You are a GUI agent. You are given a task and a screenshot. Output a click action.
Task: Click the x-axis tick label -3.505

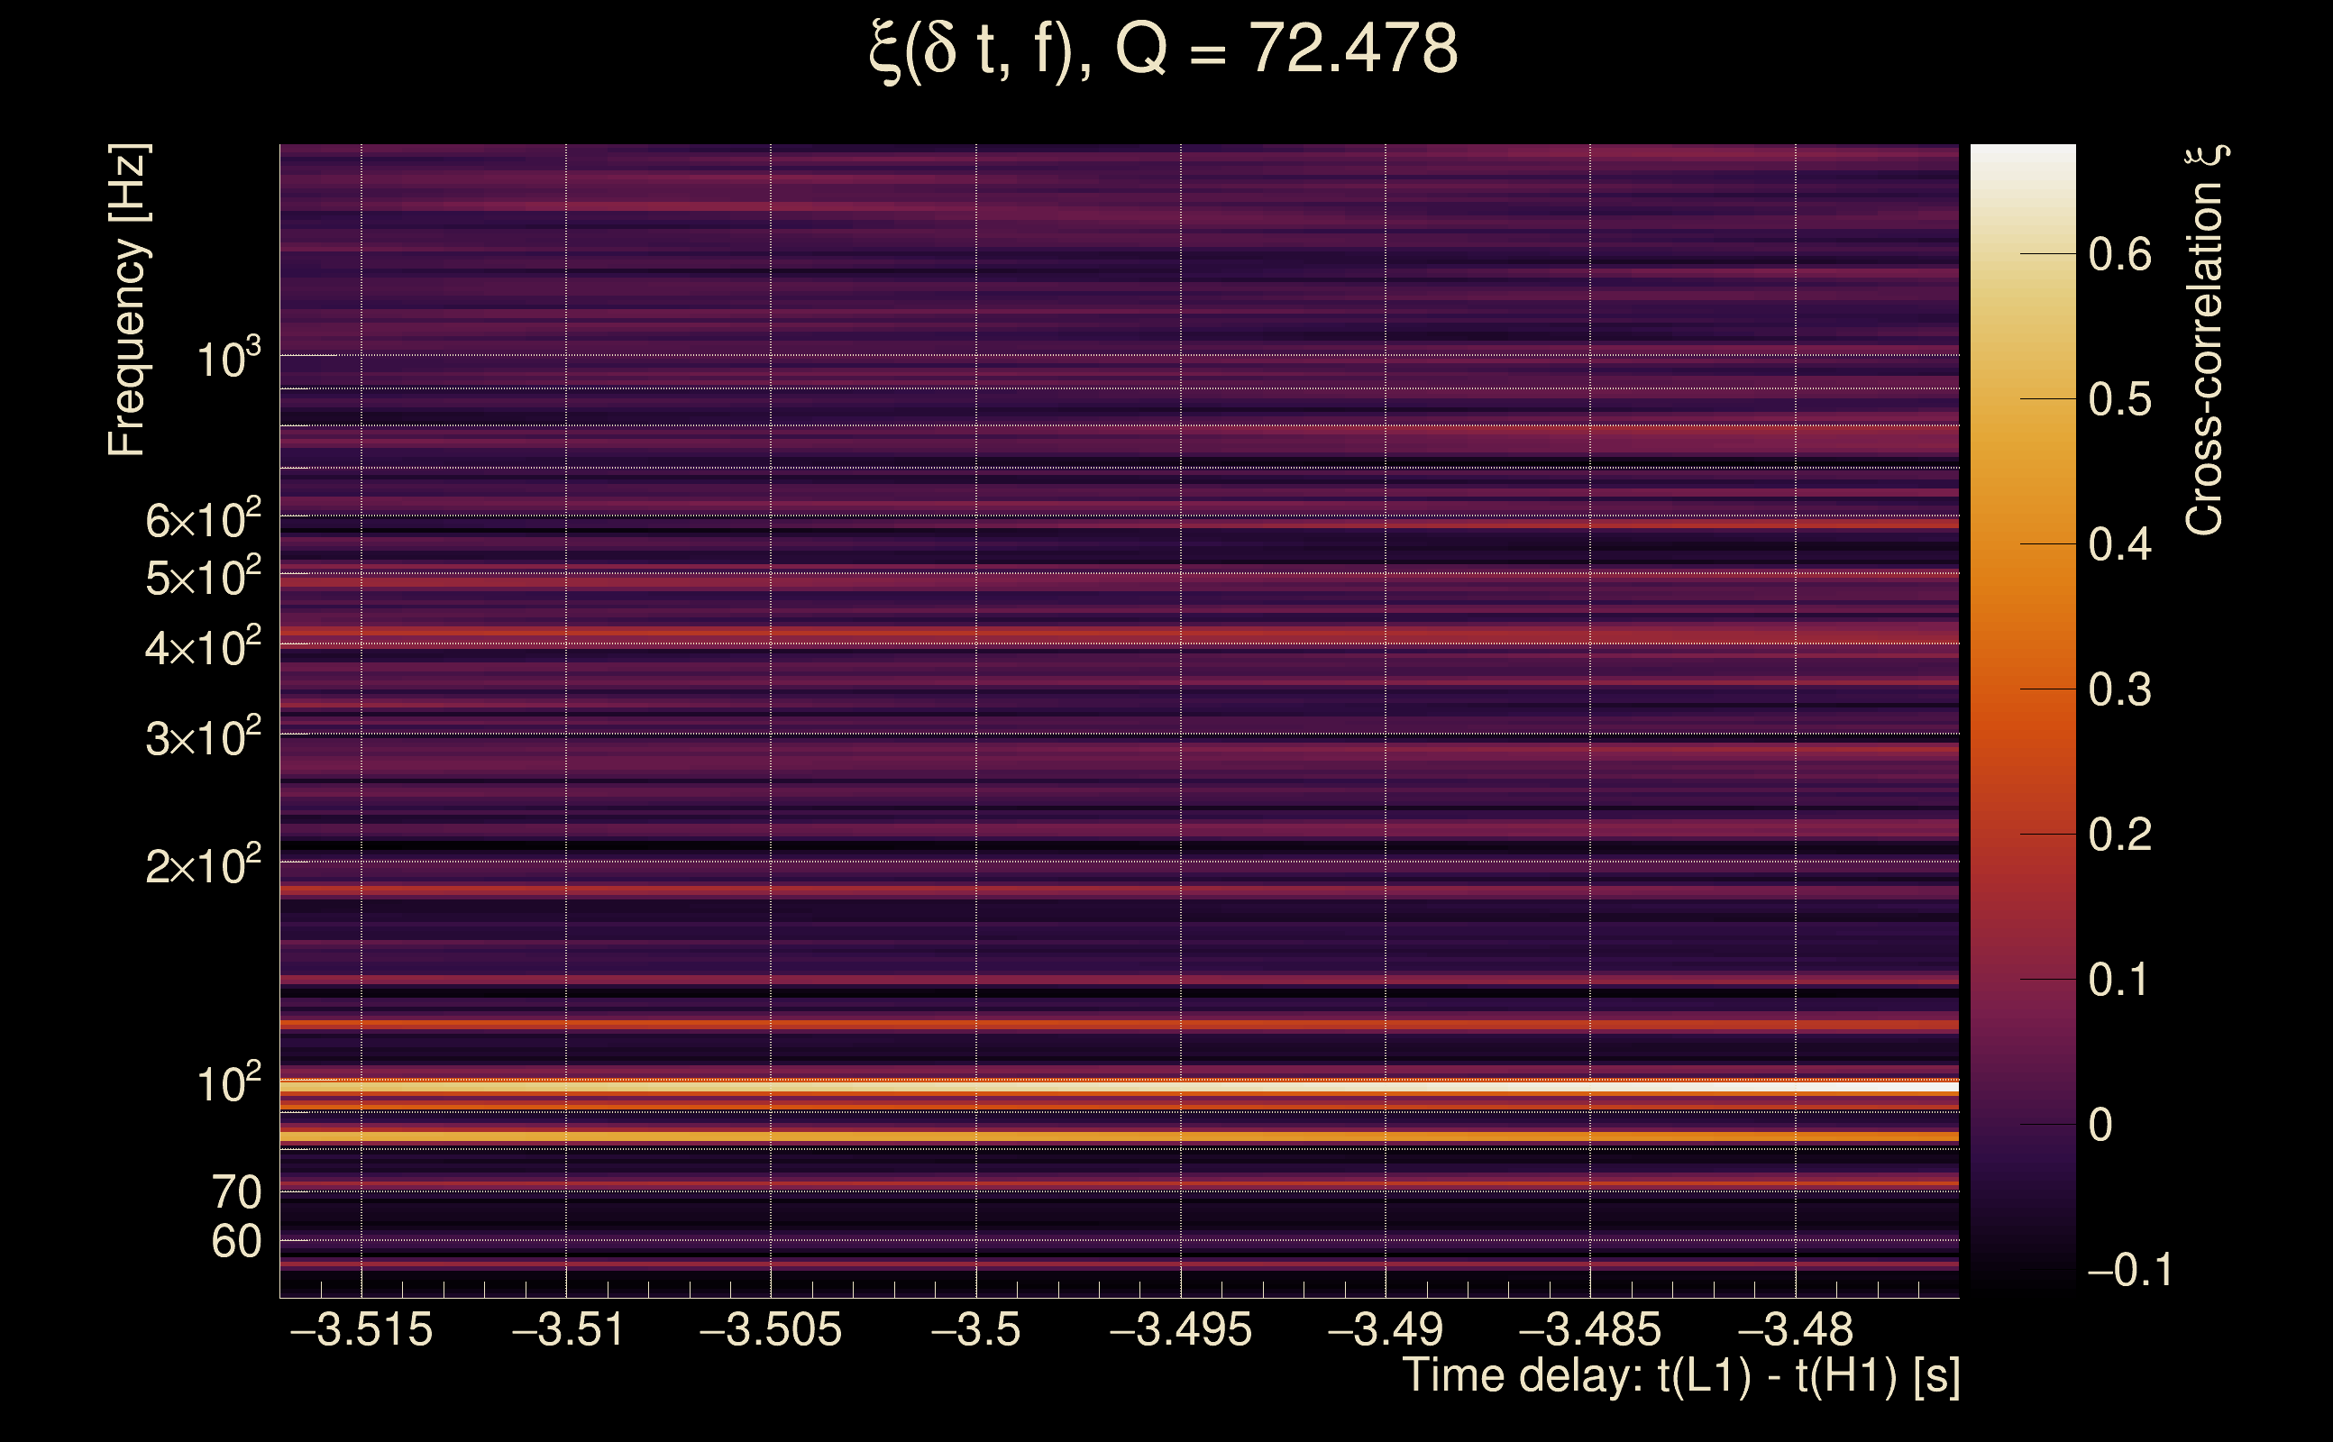771,1329
